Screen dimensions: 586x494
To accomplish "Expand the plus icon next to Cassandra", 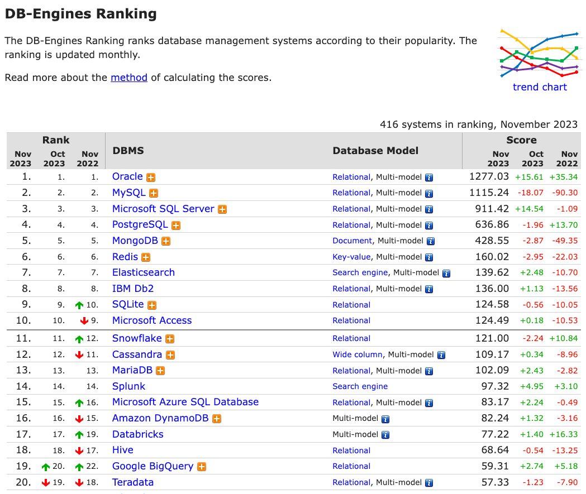I will pos(170,355).
